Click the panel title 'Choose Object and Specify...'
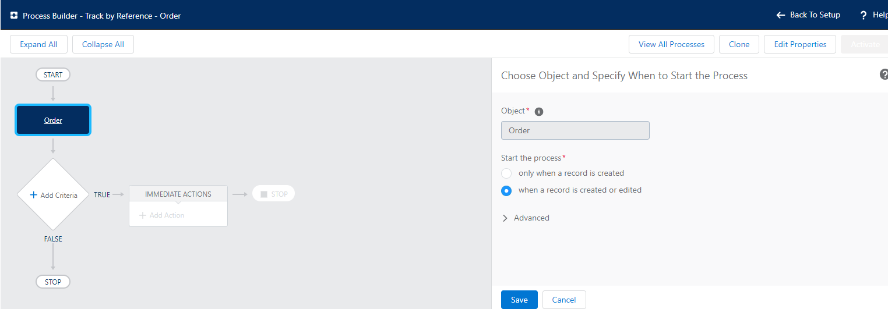 point(624,75)
